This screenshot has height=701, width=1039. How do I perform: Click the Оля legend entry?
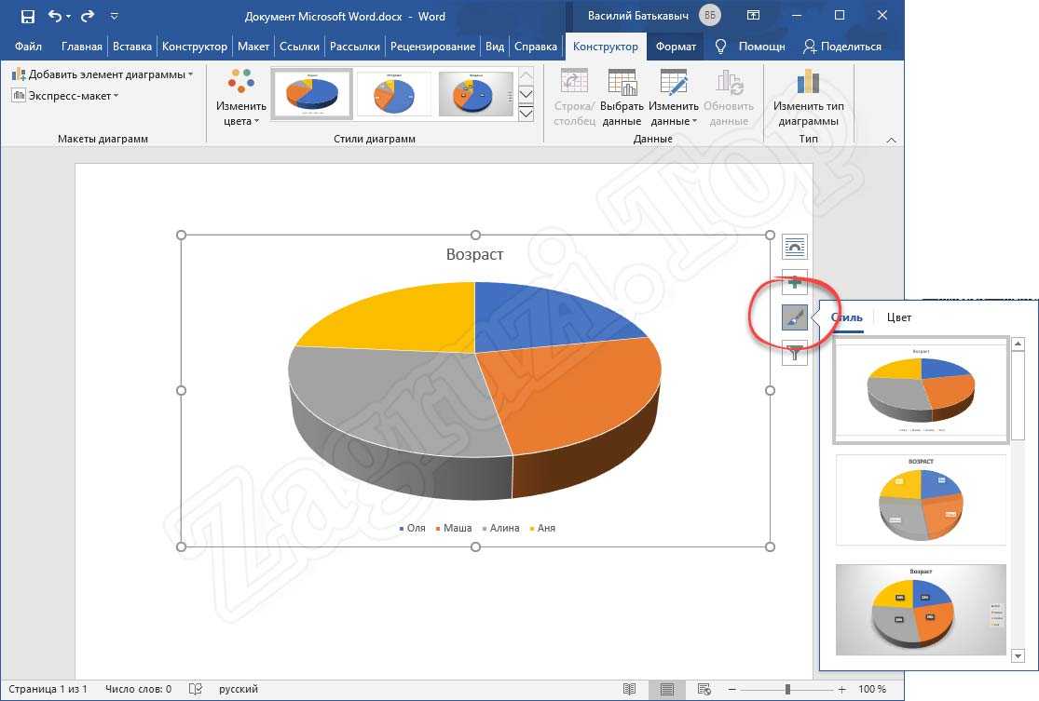pyautogui.click(x=412, y=528)
